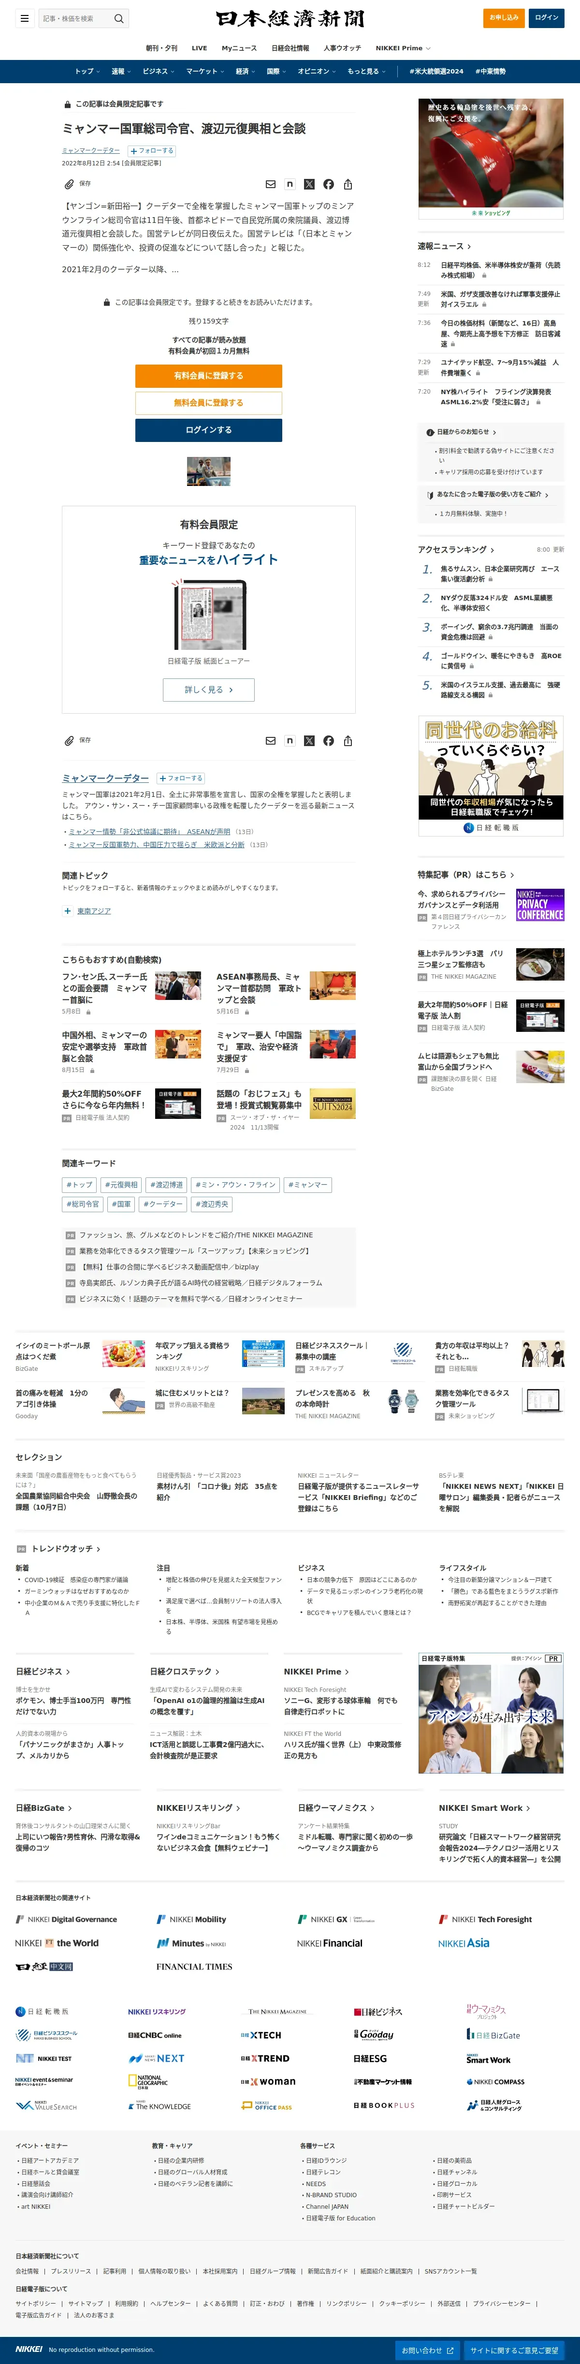The width and height of the screenshot is (580, 2364).
Task: Toggle フォローする in the ミャンマークーデター topic section
Action: click(181, 778)
